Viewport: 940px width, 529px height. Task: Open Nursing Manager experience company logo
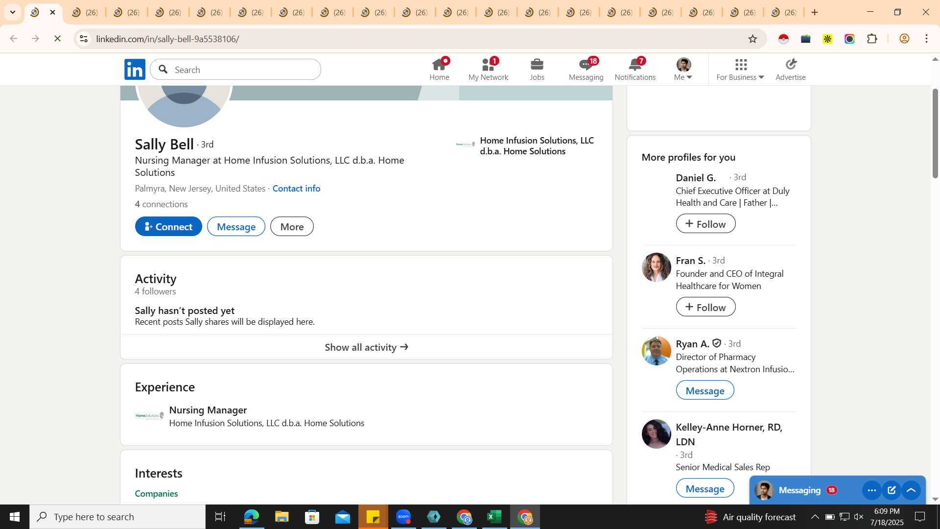149,416
